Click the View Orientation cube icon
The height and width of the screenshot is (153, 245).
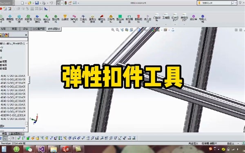pos(131,30)
